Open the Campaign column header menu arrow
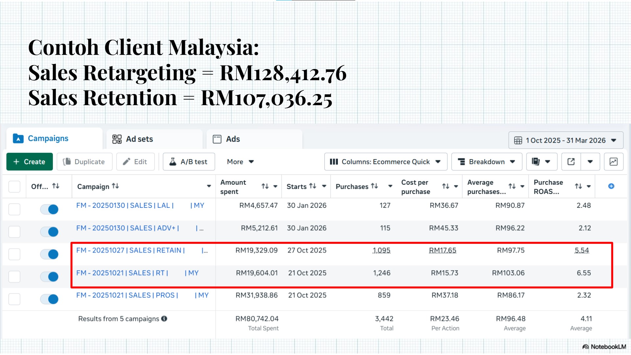This screenshot has height=355, width=631. 209,186
